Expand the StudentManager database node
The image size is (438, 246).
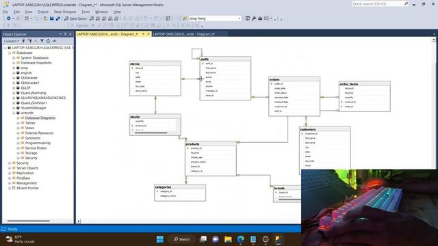pyautogui.click(x=14, y=108)
